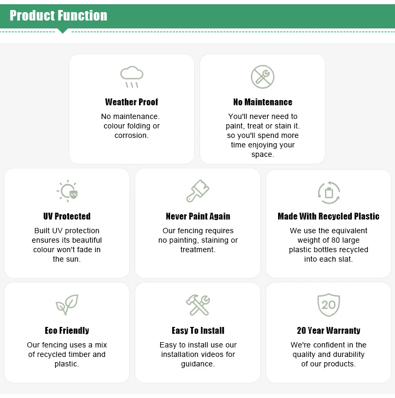Click the crossed-out wrench No Maintenance icon
Viewport: 395px width, 398px height.
tap(262, 77)
